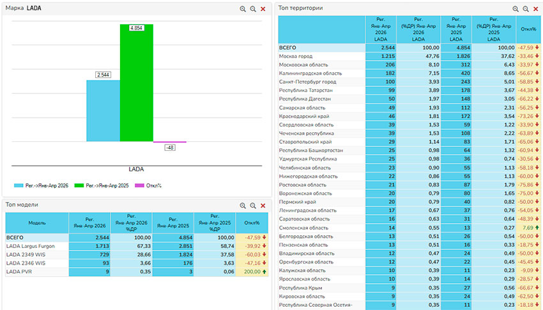Click the ВСЕГО row in Топ модели

click(137, 238)
